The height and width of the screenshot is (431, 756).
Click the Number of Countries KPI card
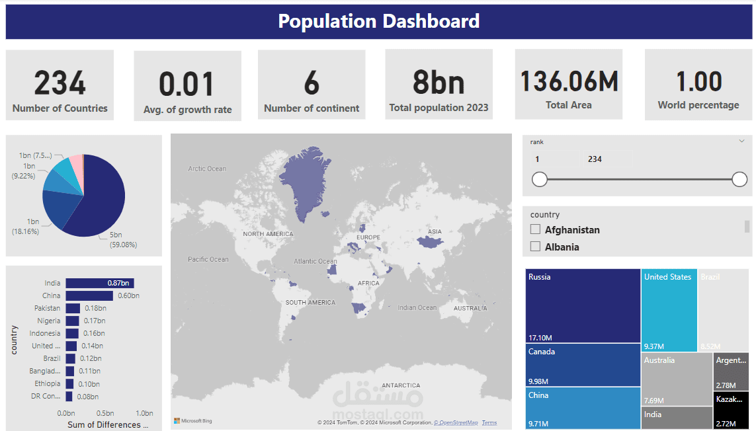(60, 85)
